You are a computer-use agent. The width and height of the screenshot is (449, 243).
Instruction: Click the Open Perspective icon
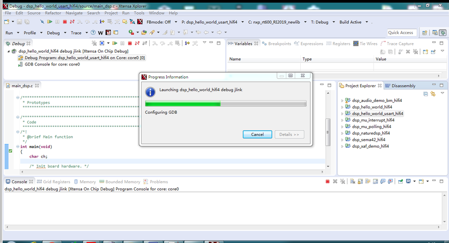tap(425, 33)
